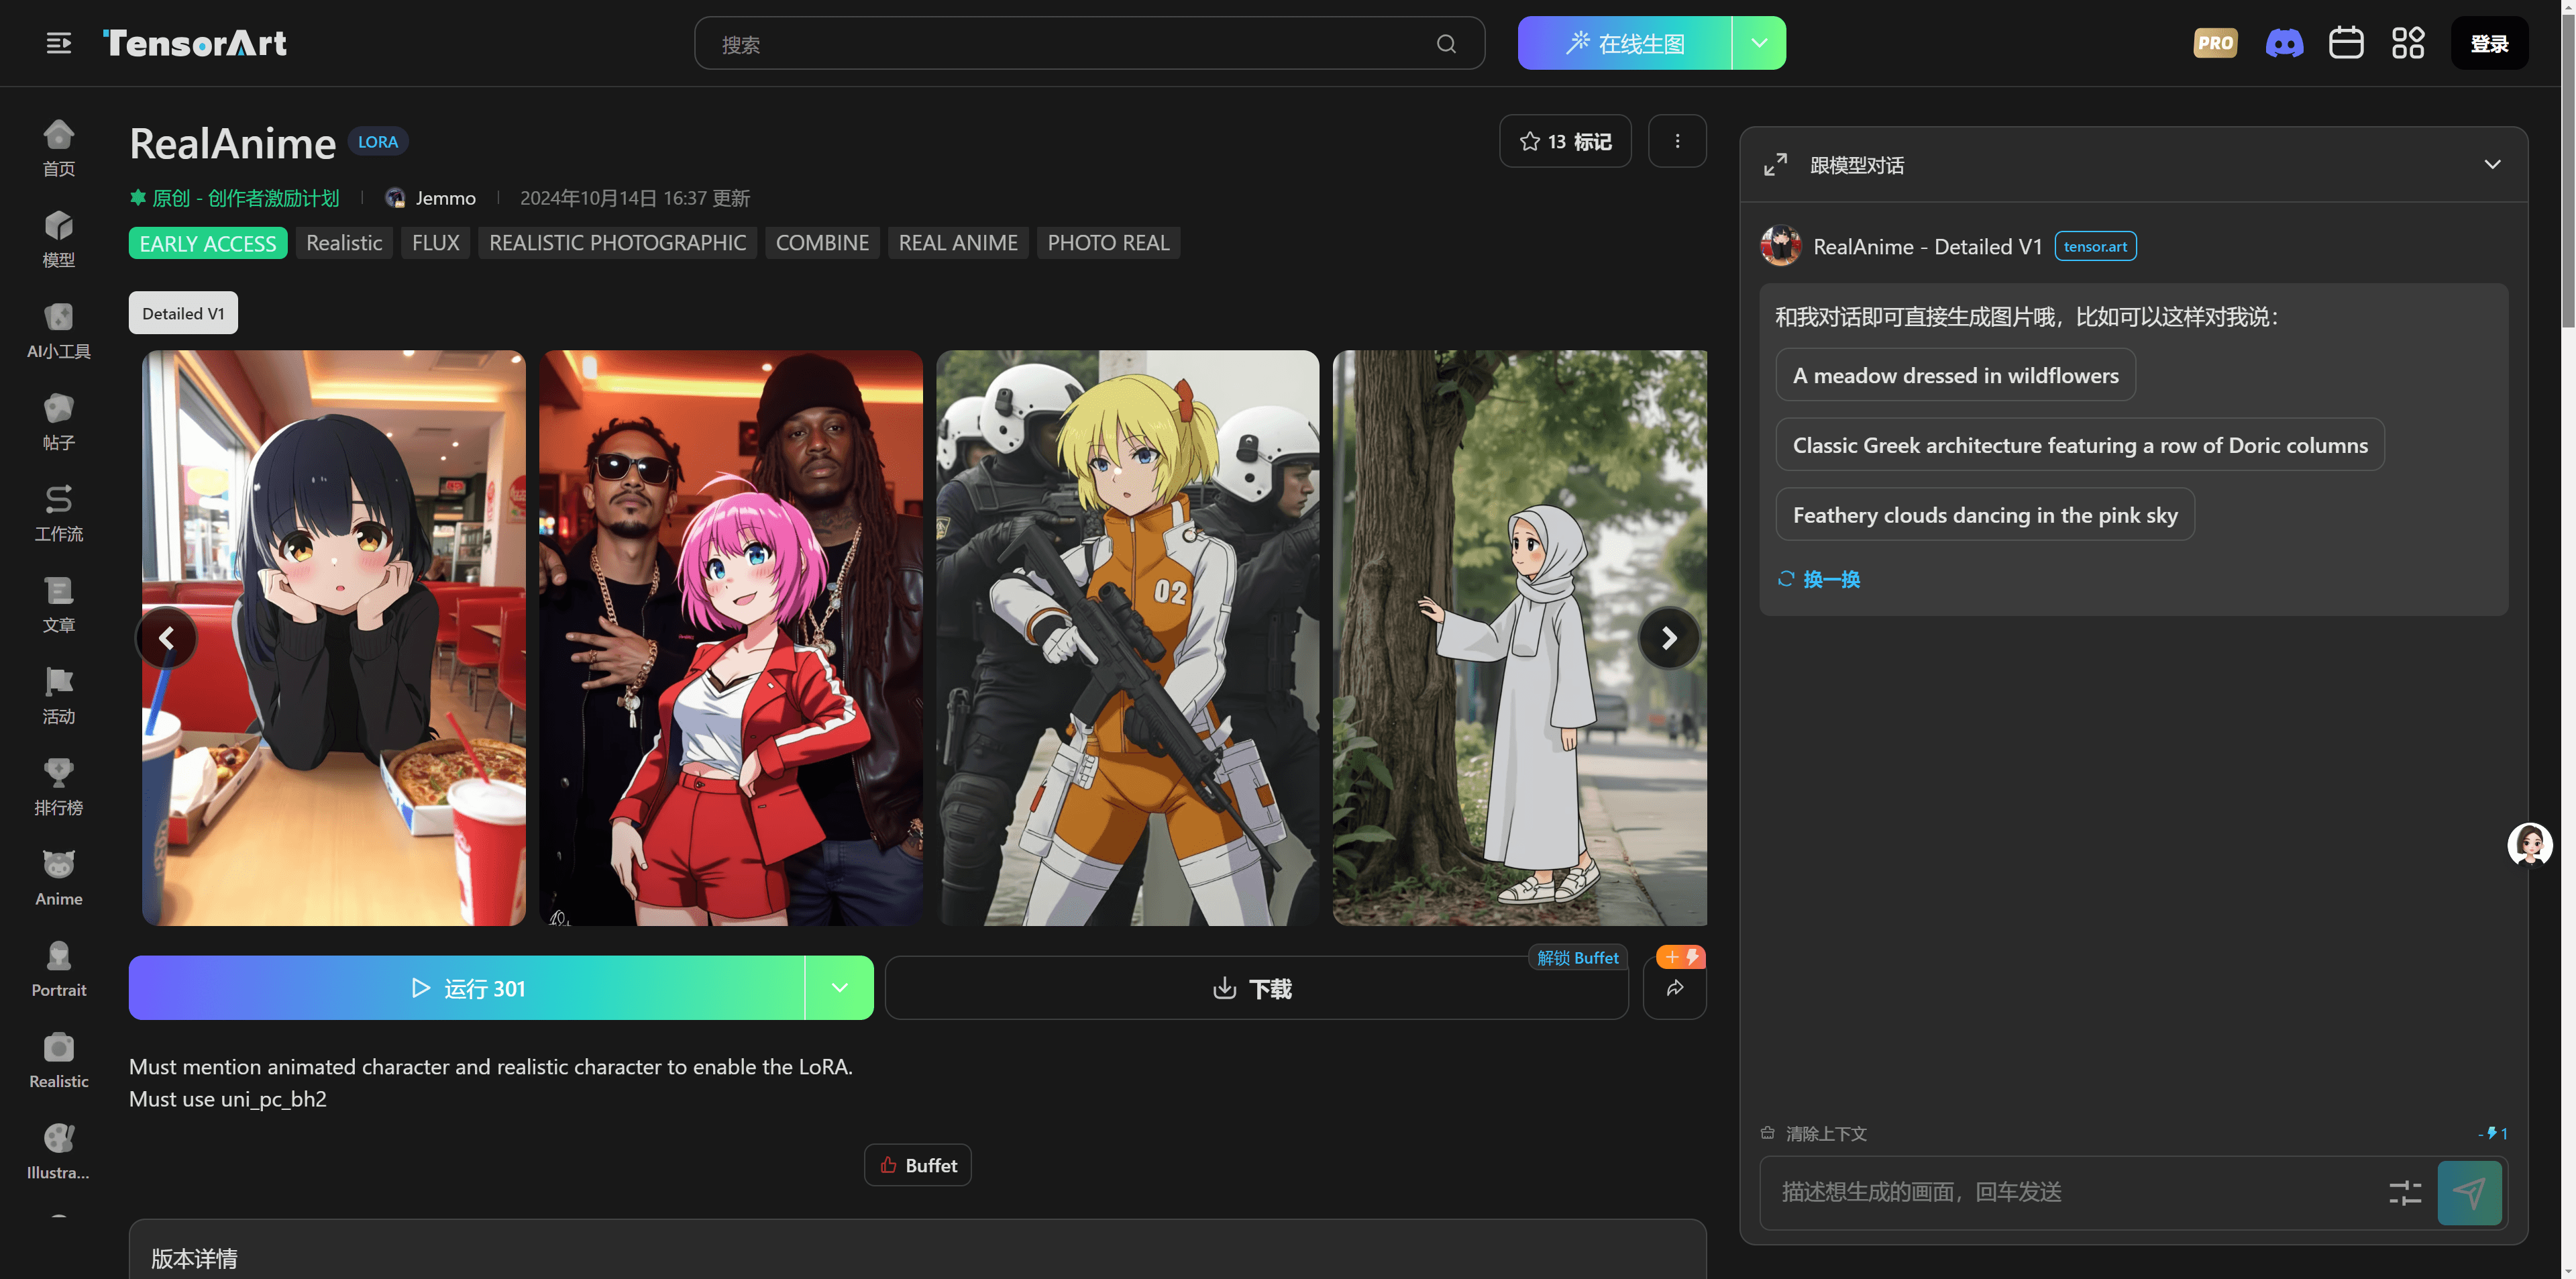Viewport: 2576px width, 1279px height.
Task: Open the floating assistant avatar
Action: coord(2530,845)
